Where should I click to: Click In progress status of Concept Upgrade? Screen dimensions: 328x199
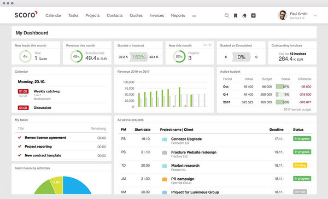(302, 138)
